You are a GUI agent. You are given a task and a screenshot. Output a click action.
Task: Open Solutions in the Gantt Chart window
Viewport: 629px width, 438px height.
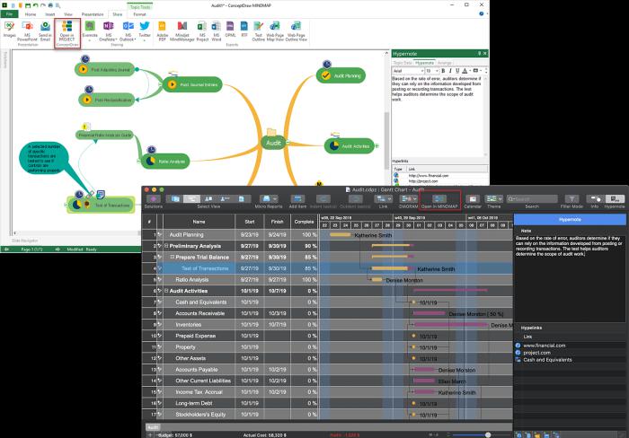coord(154,202)
